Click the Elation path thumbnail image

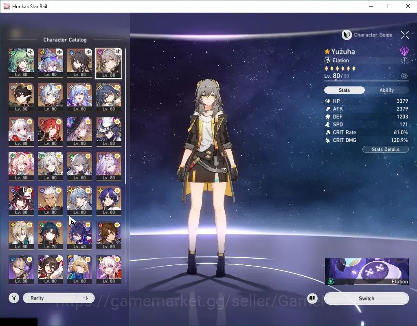click(367, 271)
